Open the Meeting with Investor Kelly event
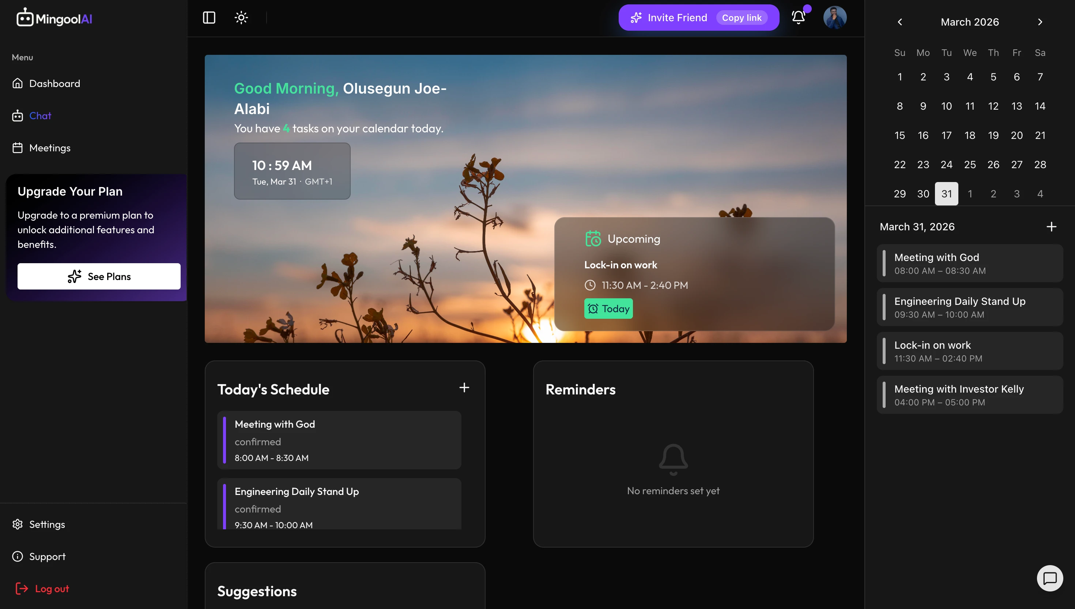The height and width of the screenshot is (609, 1075). (x=970, y=395)
